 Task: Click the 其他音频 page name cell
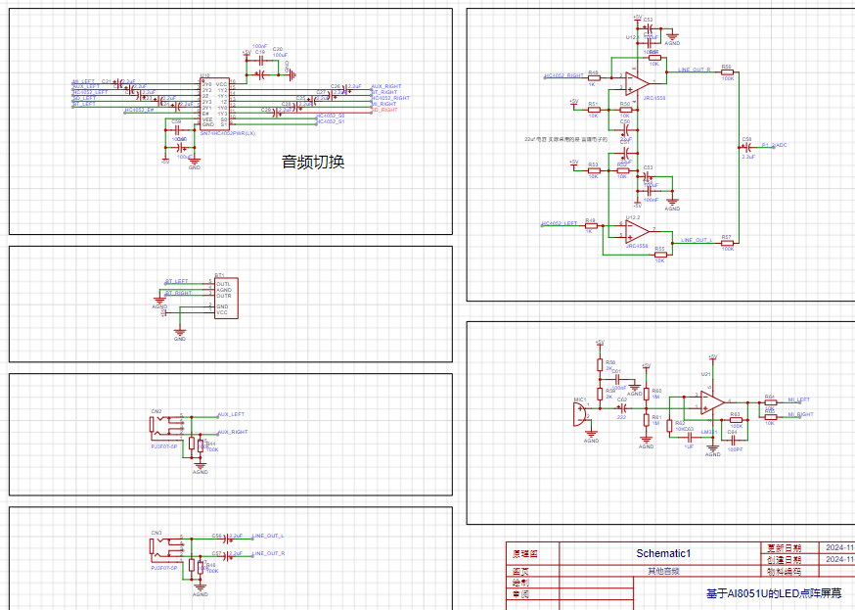[663, 571]
